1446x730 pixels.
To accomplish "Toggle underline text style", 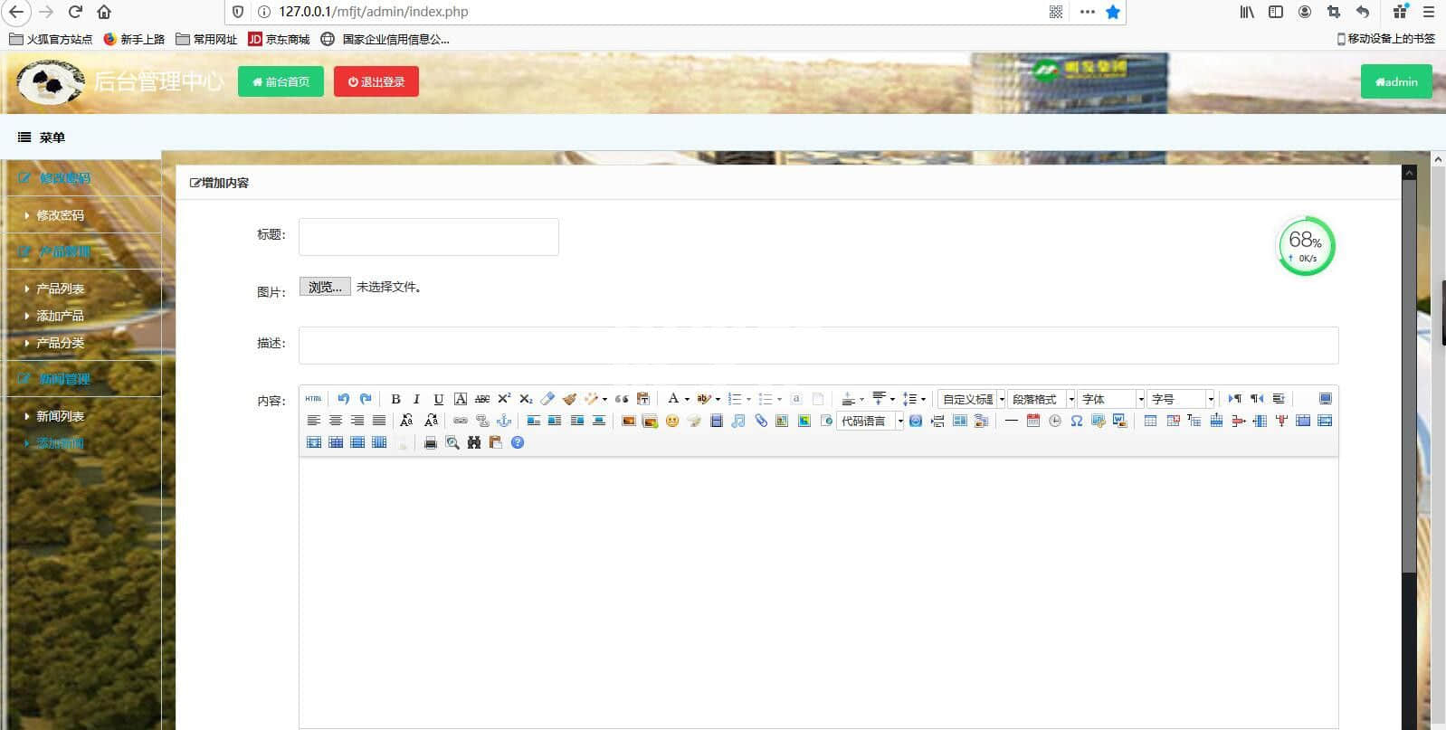I will pos(438,399).
